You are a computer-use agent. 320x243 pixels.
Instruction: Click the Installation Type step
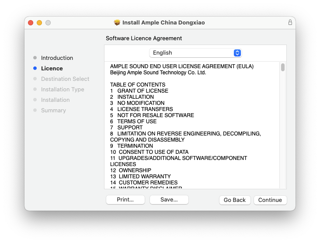click(62, 90)
